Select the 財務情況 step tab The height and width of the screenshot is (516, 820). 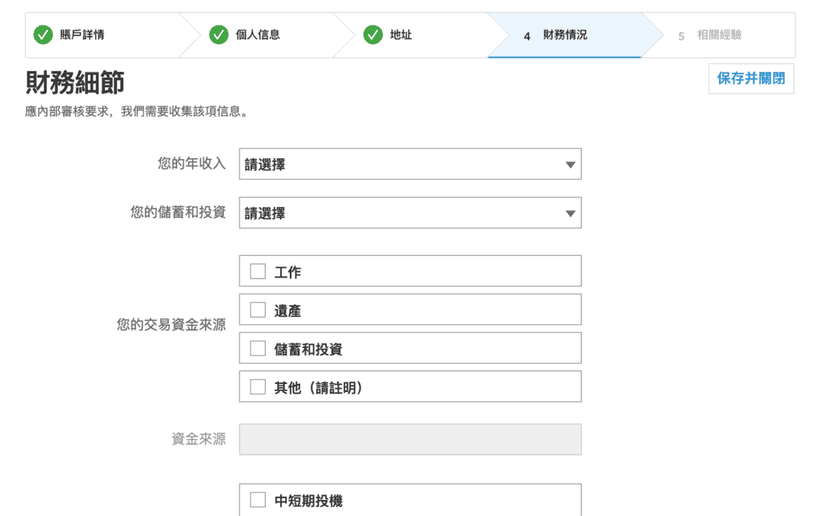(565, 35)
